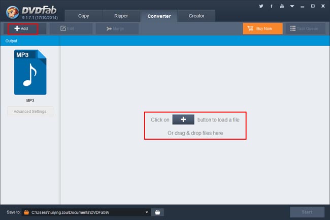
Task: Click version text 9.1.7.1 (17/10/2014)
Action: pos(40,18)
